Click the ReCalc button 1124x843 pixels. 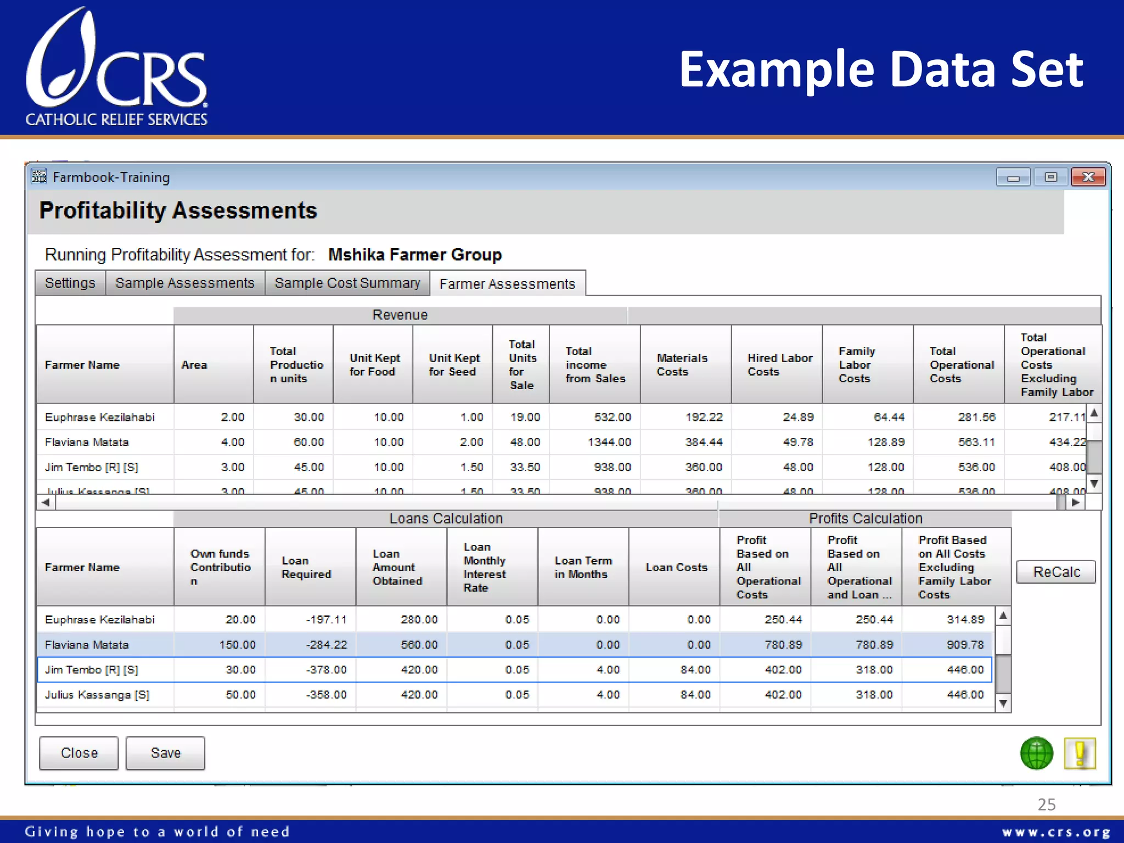point(1056,572)
